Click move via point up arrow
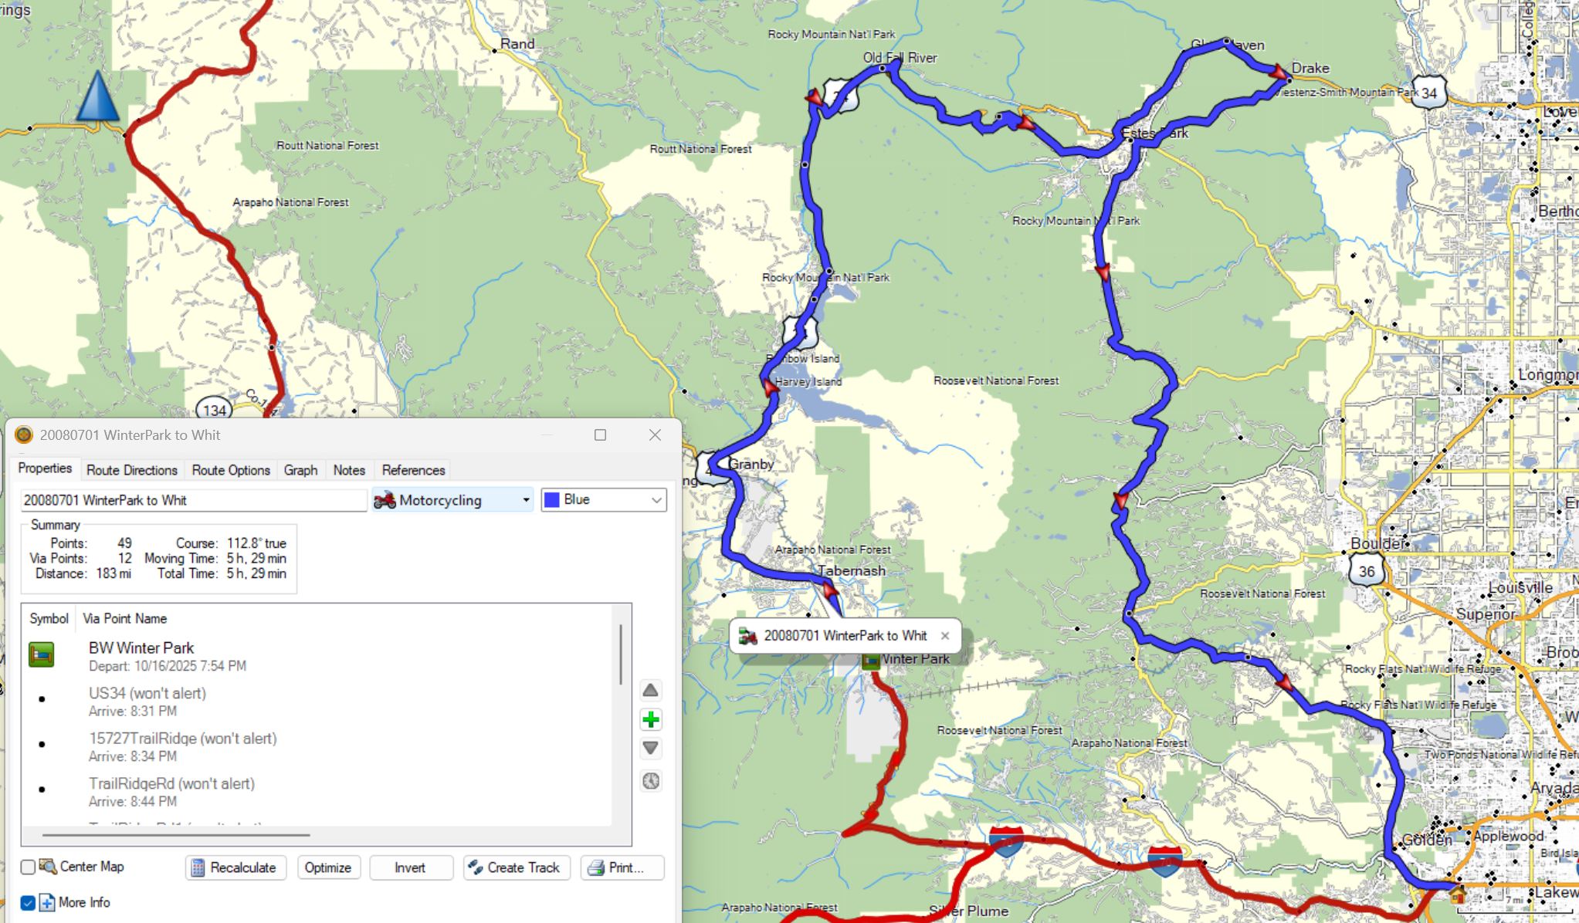 pos(650,690)
